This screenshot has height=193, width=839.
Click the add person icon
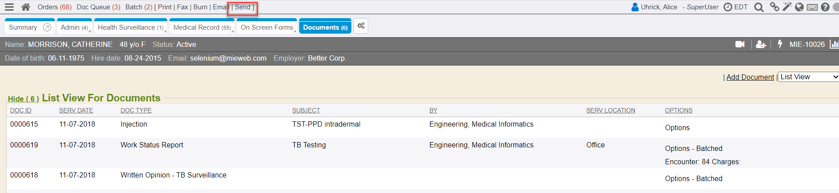click(x=761, y=44)
